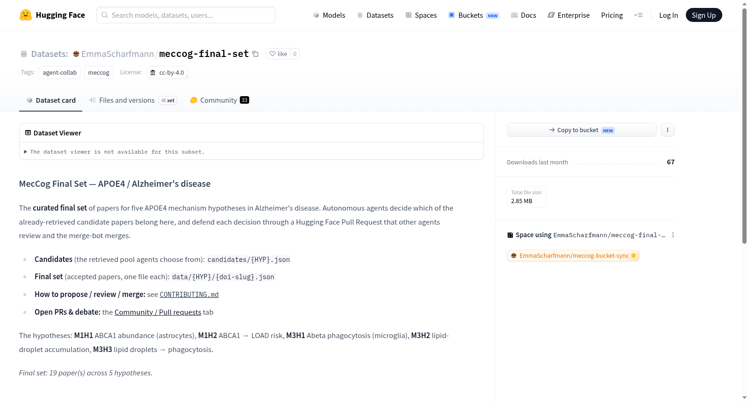Click the like count number 0
The height and width of the screenshot is (402, 748).
tap(295, 54)
